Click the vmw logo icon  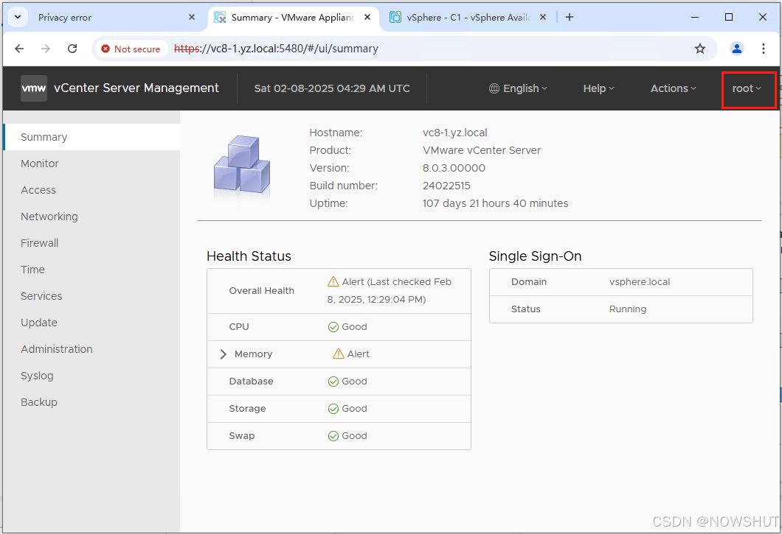click(x=34, y=88)
